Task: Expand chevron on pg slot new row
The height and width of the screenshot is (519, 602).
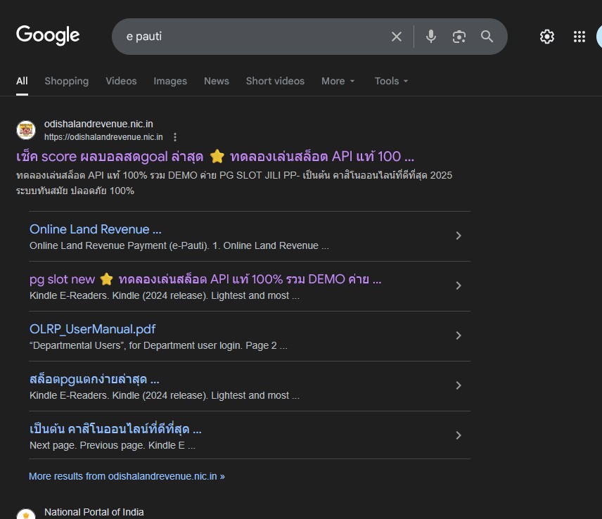Action: tap(459, 286)
